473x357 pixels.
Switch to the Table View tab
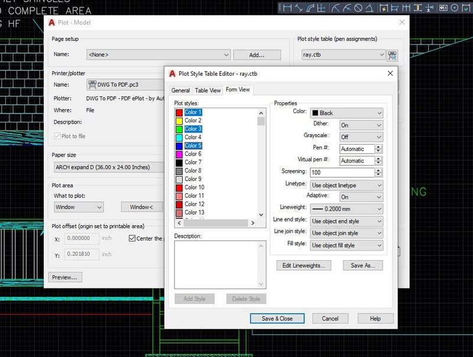pyautogui.click(x=208, y=90)
